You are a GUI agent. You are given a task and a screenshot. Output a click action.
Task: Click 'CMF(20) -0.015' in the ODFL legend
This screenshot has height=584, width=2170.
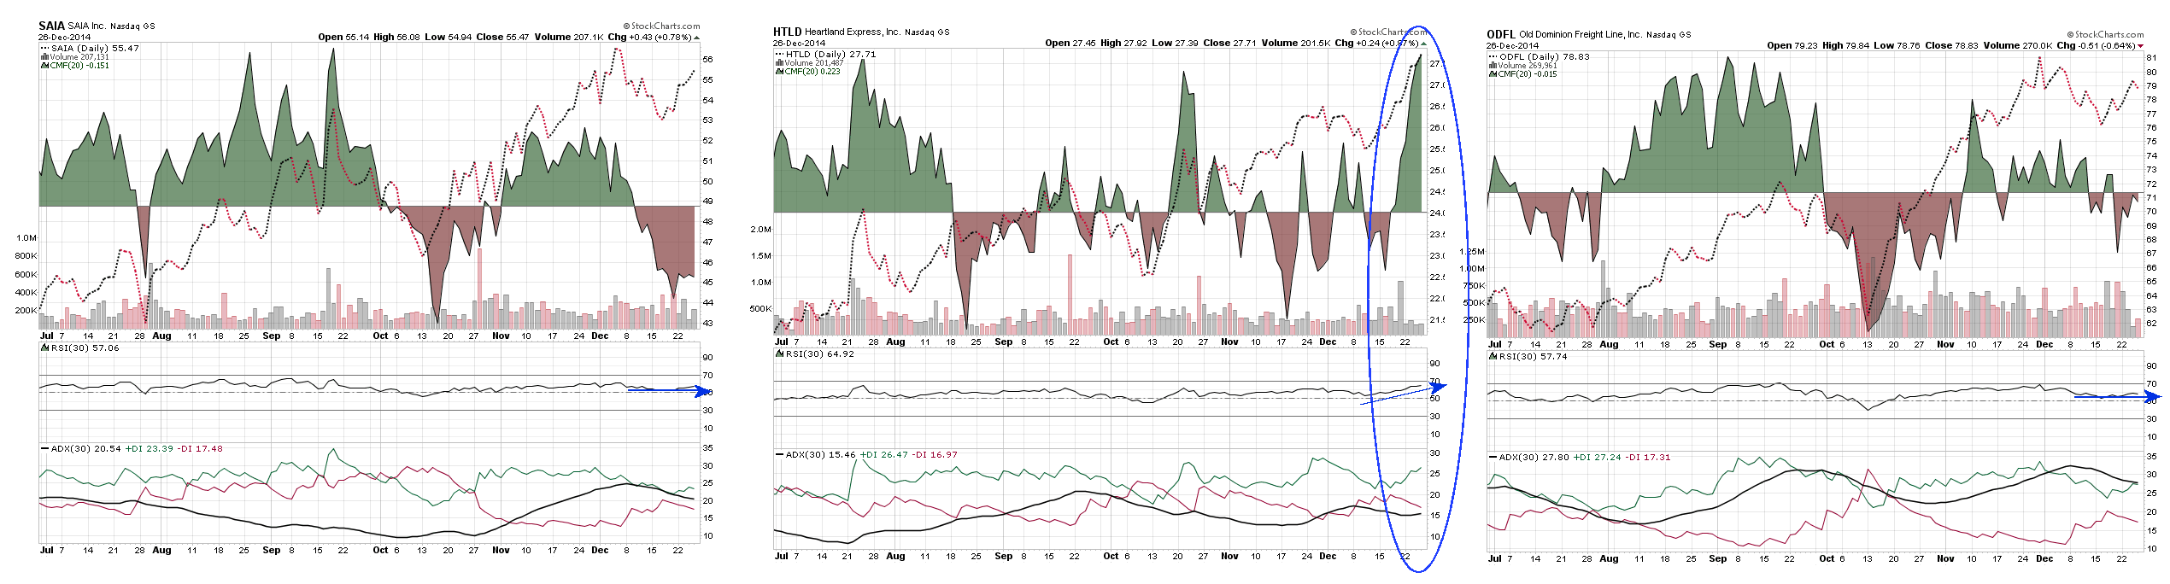1528,74
